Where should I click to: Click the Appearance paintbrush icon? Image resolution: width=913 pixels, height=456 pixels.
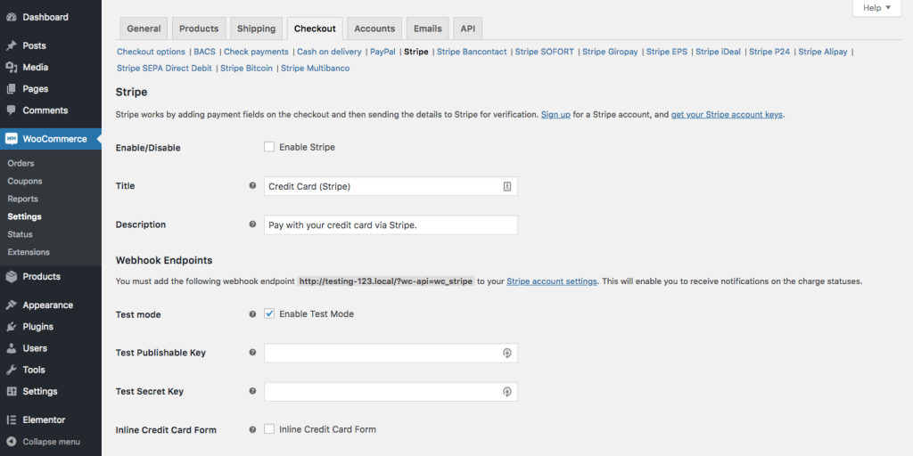tap(11, 305)
